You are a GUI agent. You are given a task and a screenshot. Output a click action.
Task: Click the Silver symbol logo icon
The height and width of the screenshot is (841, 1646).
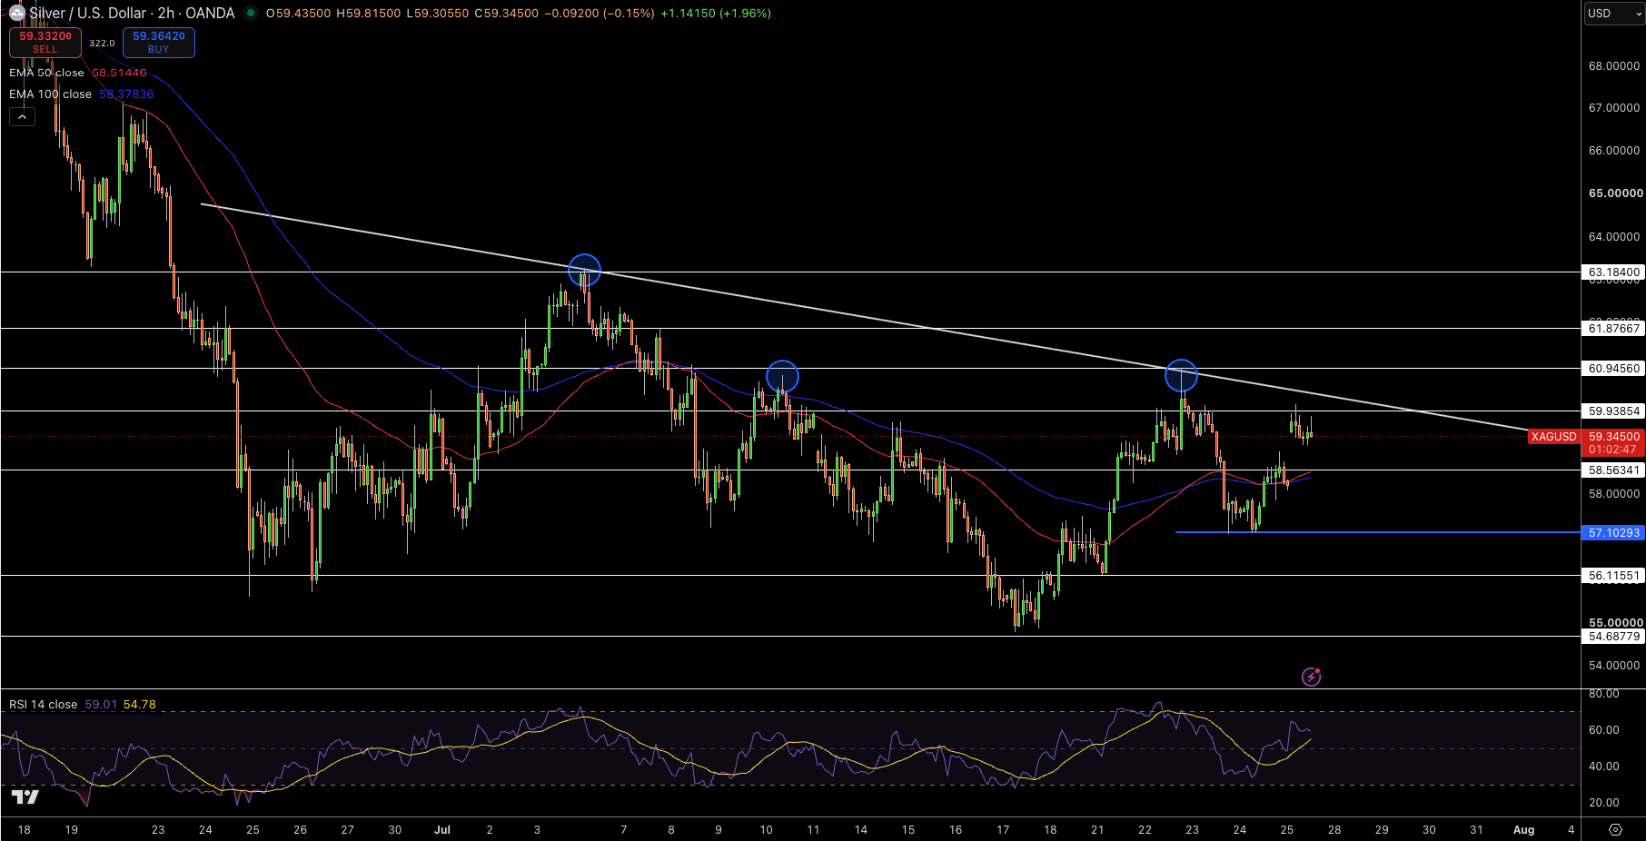pos(17,14)
